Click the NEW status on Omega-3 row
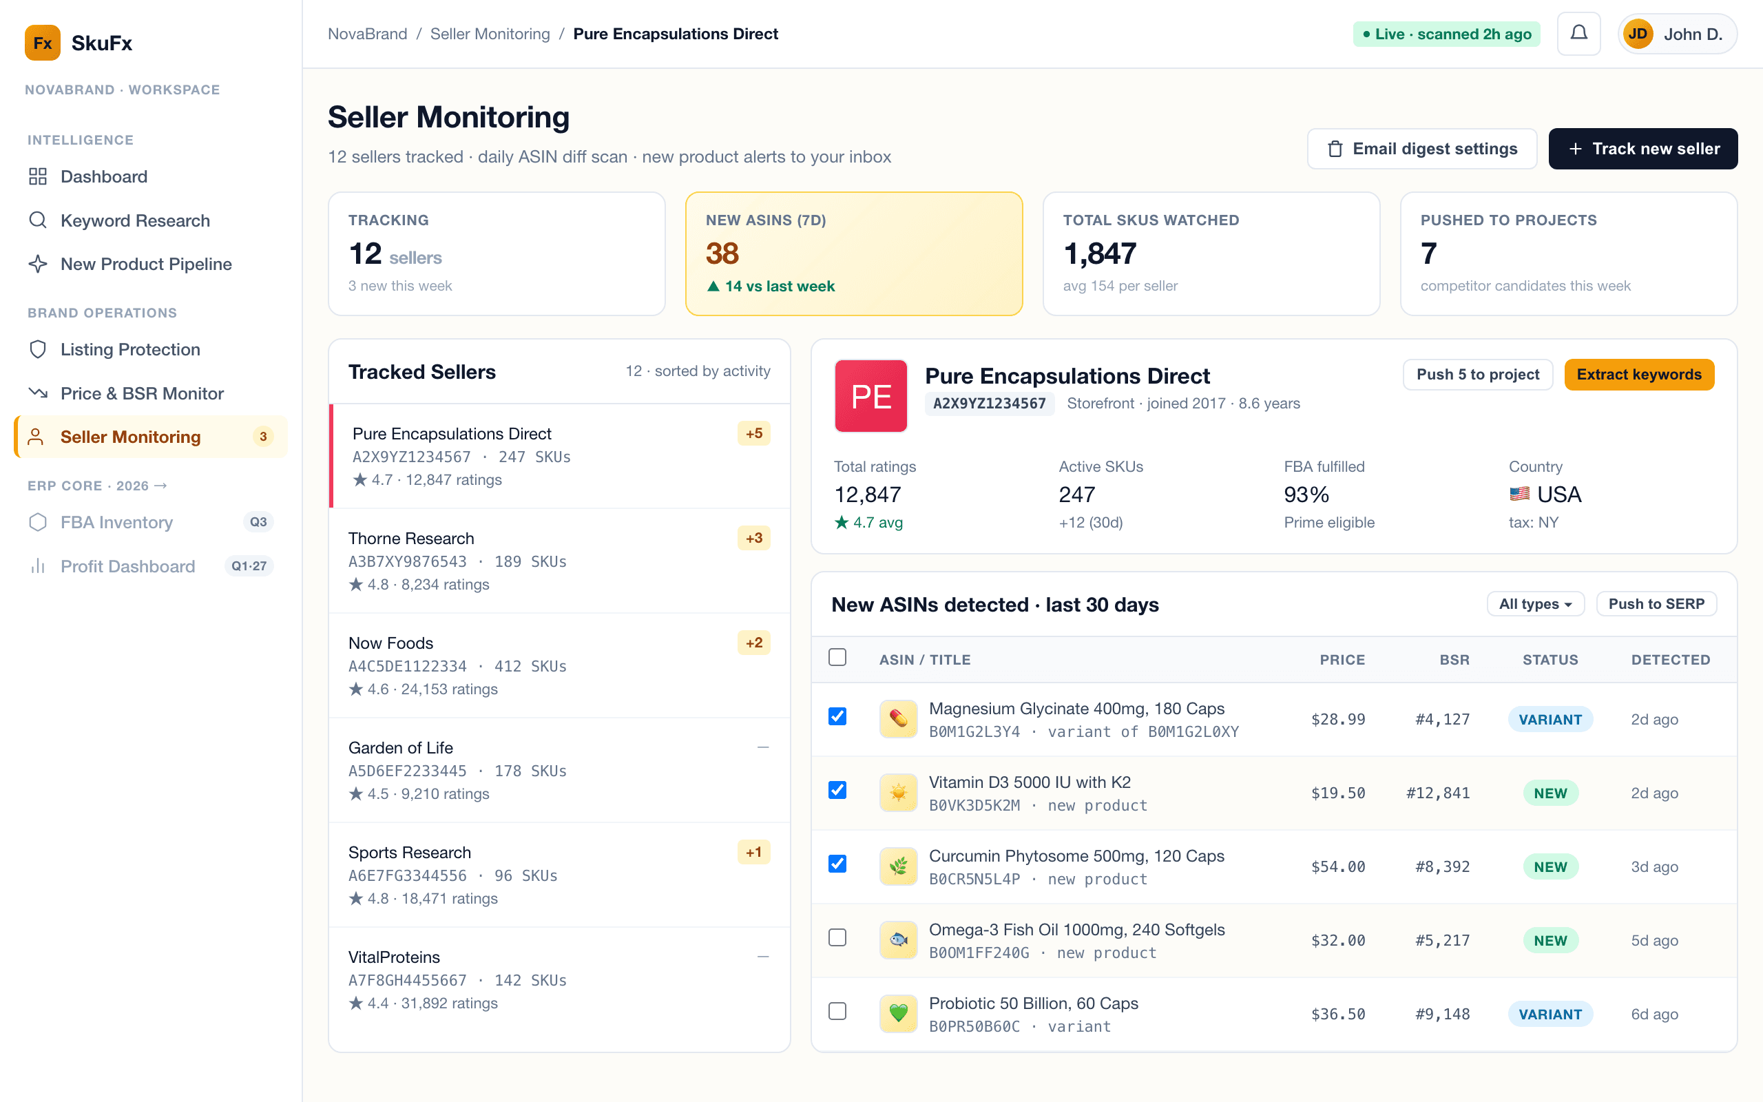 [x=1550, y=940]
